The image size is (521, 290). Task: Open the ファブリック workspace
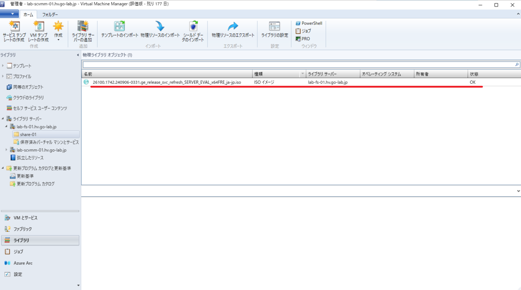coord(40,229)
